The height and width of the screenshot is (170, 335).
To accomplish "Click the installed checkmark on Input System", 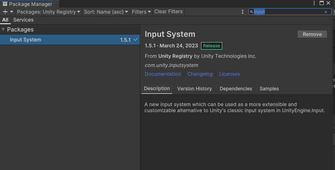I will (136, 40).
